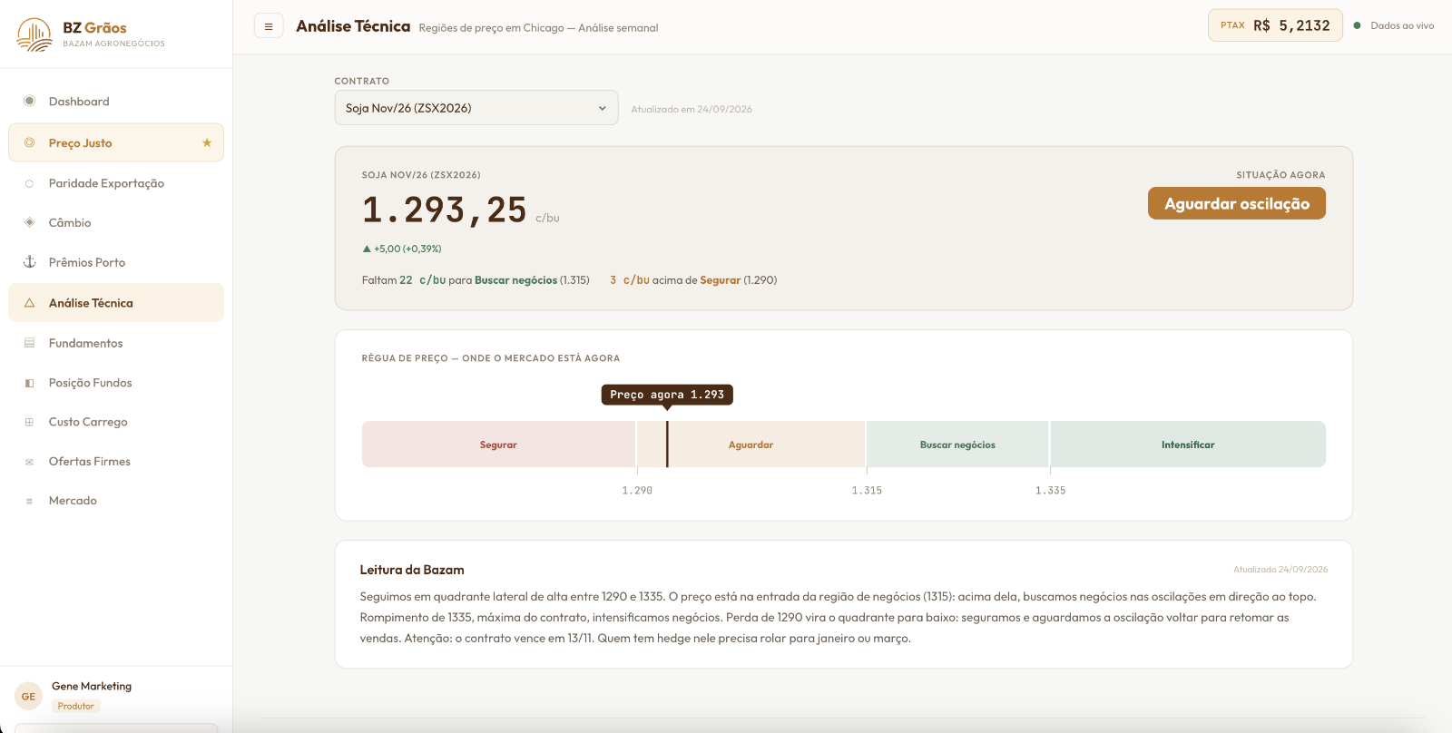Click the Buscar negócios zone
This screenshot has width=1452, height=733.
[957, 445]
